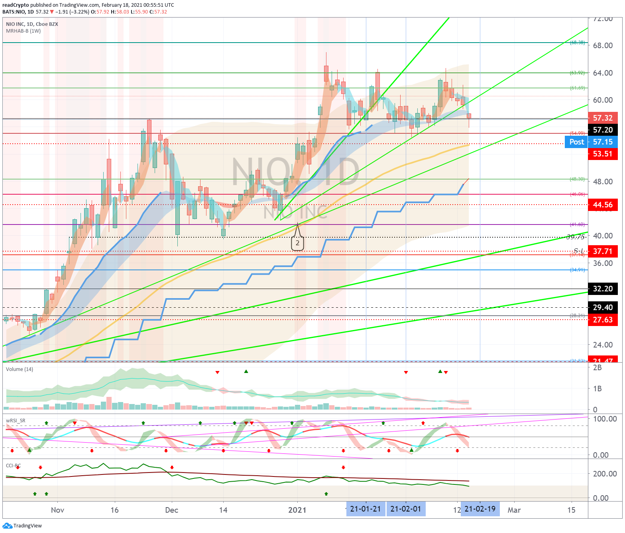
Task: Click the red 37.71 price axis label
Action: tap(603, 251)
